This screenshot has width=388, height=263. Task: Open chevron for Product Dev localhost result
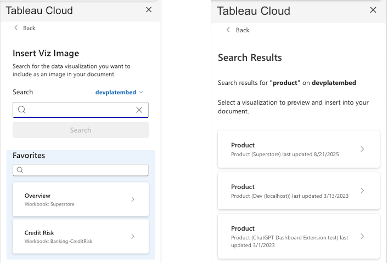[362, 191]
